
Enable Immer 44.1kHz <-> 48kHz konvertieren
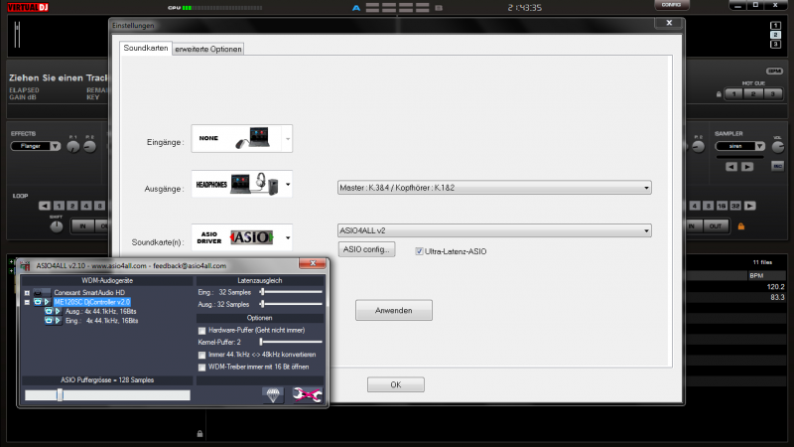pyautogui.click(x=203, y=355)
